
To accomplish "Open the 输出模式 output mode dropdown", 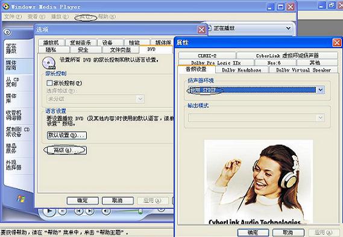I will click(257, 118).
